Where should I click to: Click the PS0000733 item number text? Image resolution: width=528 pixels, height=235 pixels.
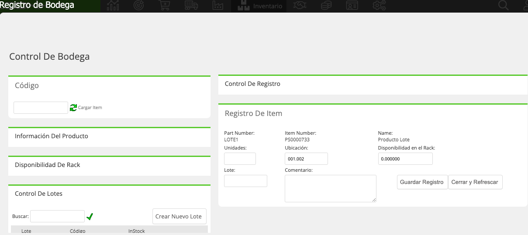pyautogui.click(x=297, y=140)
